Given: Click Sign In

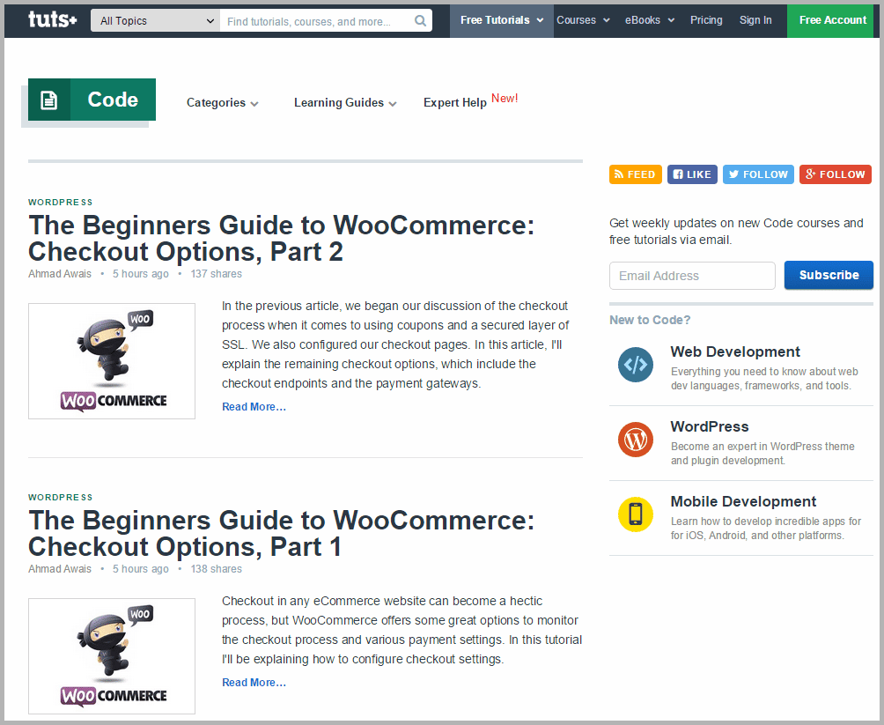Looking at the screenshot, I should (x=755, y=20).
